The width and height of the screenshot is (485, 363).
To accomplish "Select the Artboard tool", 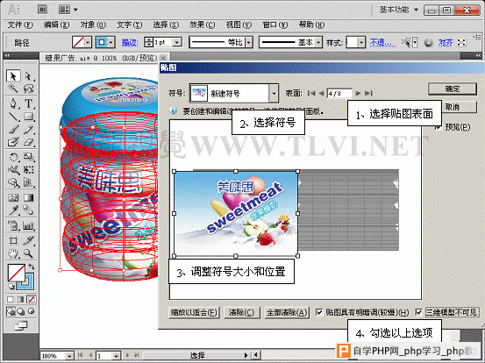I will coord(13,240).
